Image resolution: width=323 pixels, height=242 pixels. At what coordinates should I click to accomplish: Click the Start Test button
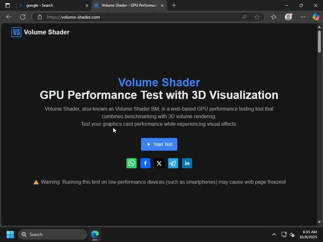click(x=159, y=144)
